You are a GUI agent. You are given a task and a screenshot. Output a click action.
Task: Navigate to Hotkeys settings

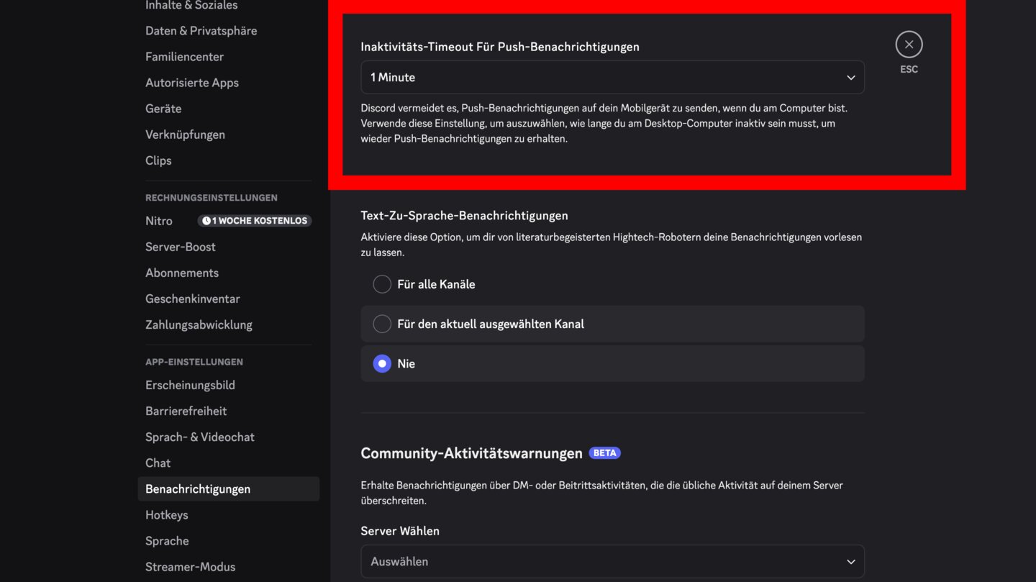(166, 515)
